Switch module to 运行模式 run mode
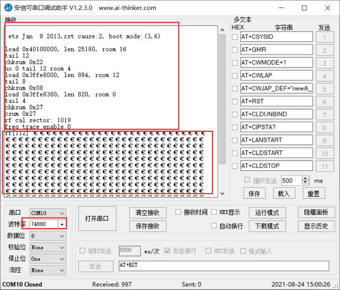Image resolution: width=340 pixels, height=290 pixels. pos(267,213)
